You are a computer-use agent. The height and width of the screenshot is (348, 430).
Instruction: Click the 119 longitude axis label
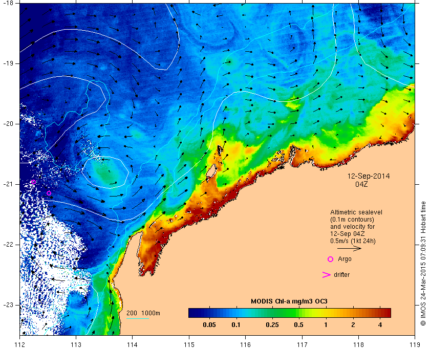pyautogui.click(x=415, y=344)
